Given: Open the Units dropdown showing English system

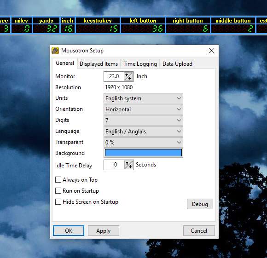Looking at the screenshot, I should 143,98.
